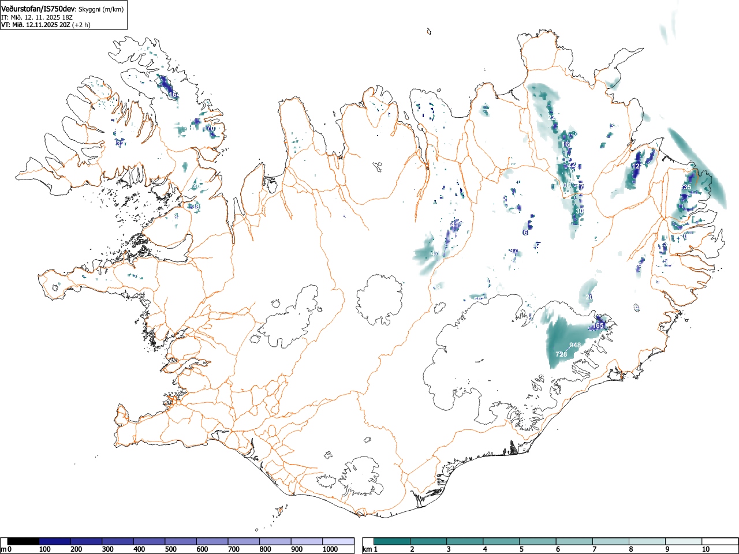Click the 1–2 km dark teal swatch
The width and height of the screenshot is (739, 554).
392,541
